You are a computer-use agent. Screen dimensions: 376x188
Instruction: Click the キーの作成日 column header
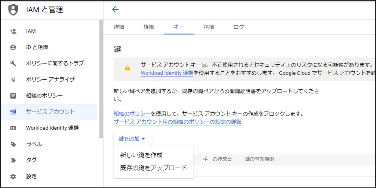(x=217, y=159)
